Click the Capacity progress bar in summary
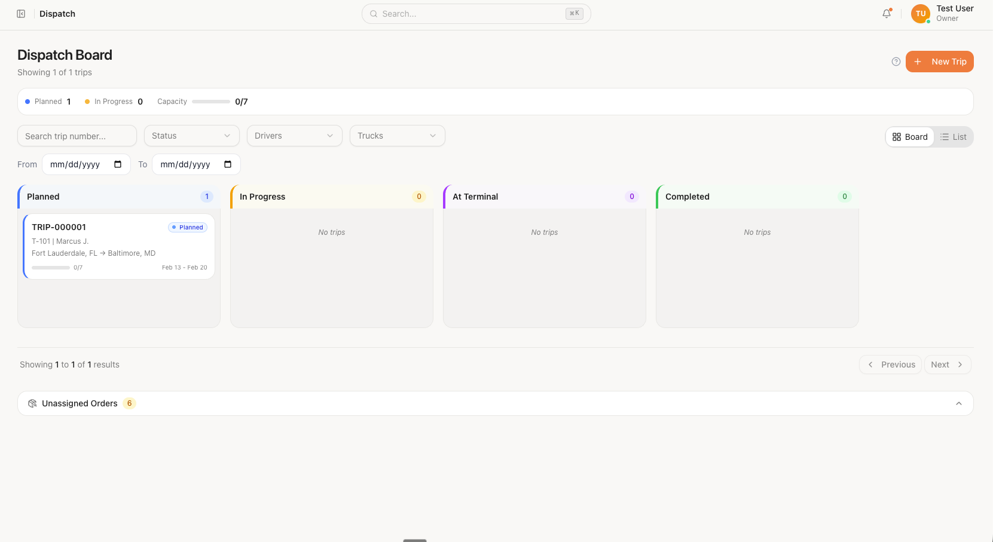The width and height of the screenshot is (993, 542). coord(211,102)
